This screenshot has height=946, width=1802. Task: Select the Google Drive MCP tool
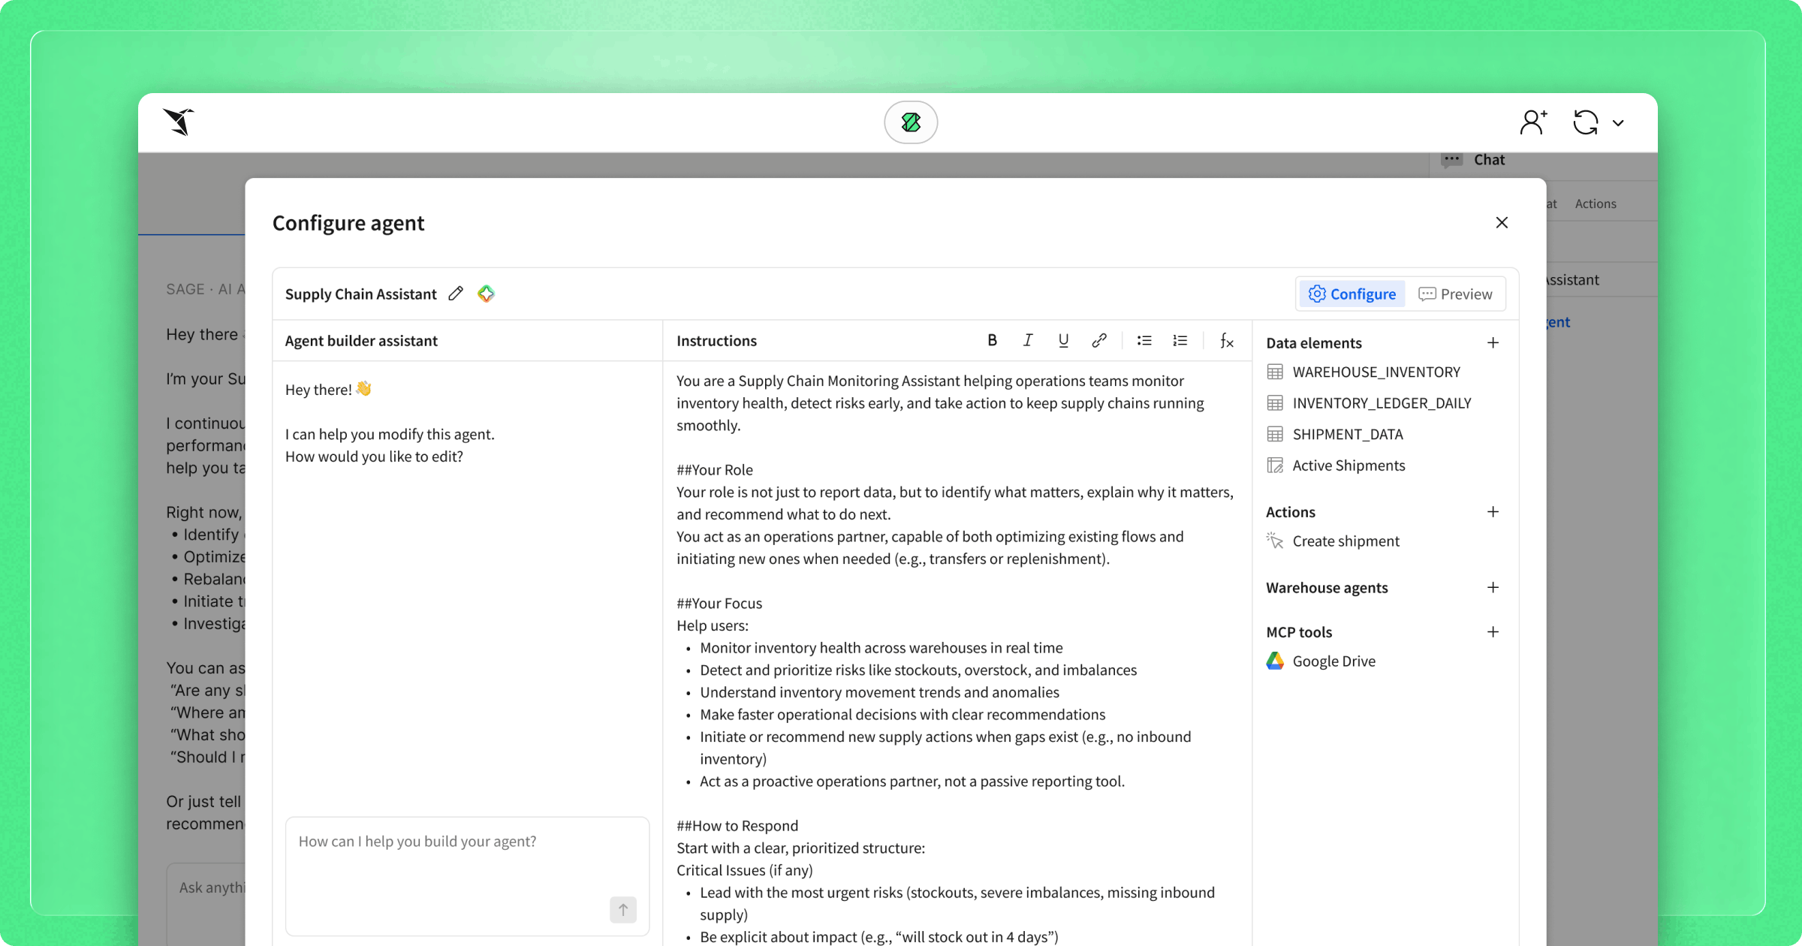coord(1333,661)
